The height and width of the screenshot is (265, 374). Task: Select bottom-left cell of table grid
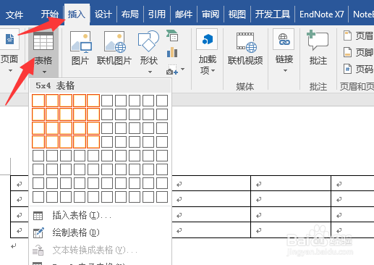[x=38, y=197]
